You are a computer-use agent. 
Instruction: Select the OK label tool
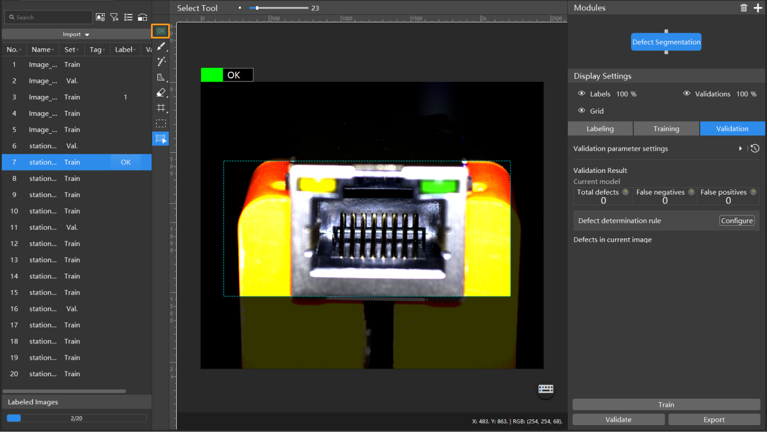(161, 31)
